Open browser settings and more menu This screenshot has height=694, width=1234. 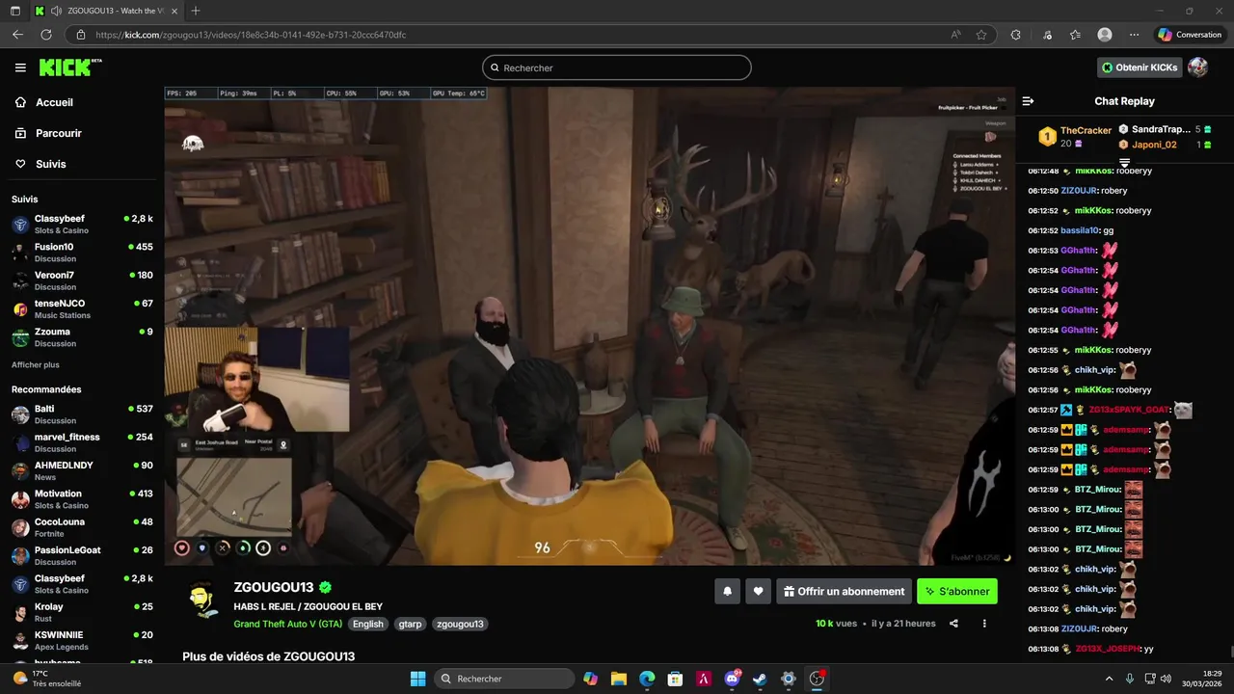point(1135,35)
